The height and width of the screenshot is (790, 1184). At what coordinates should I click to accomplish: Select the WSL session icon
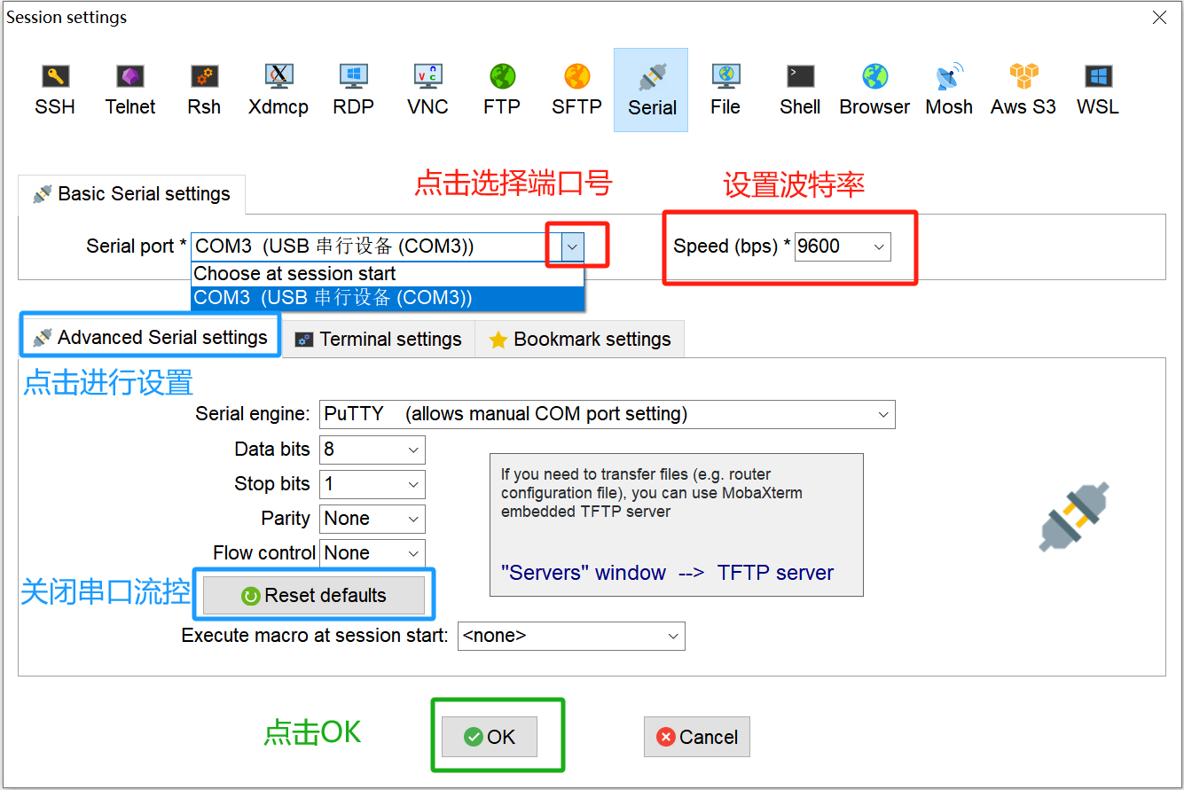[1098, 90]
